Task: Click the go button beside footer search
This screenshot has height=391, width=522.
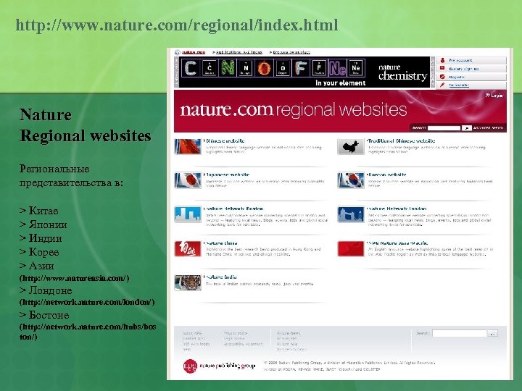Action: [493, 333]
